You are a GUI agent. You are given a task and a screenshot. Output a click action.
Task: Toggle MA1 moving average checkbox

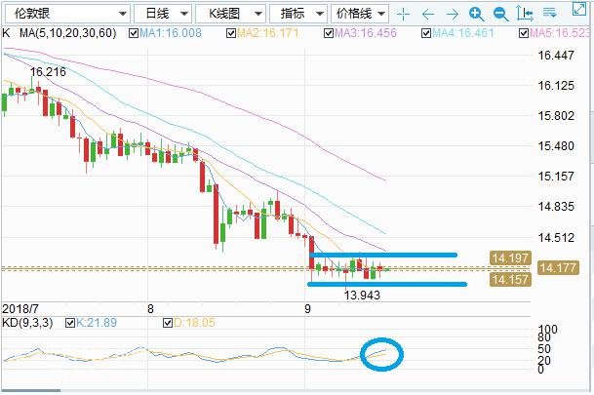click(x=134, y=33)
